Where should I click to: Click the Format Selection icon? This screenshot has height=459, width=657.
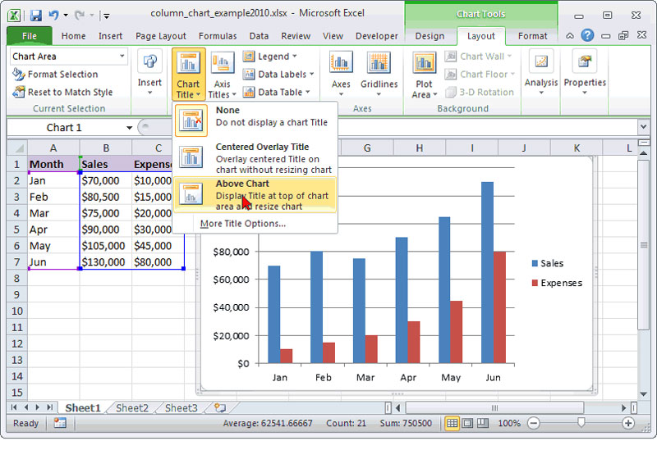[19, 75]
